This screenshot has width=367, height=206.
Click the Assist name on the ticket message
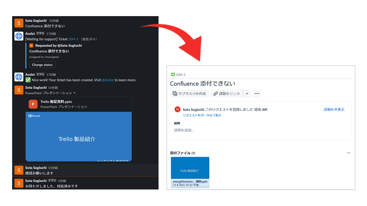pyautogui.click(x=30, y=34)
